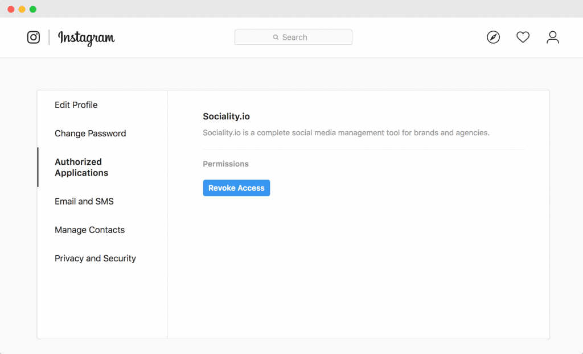Minimize window with yellow button
583x354 pixels.
click(22, 9)
